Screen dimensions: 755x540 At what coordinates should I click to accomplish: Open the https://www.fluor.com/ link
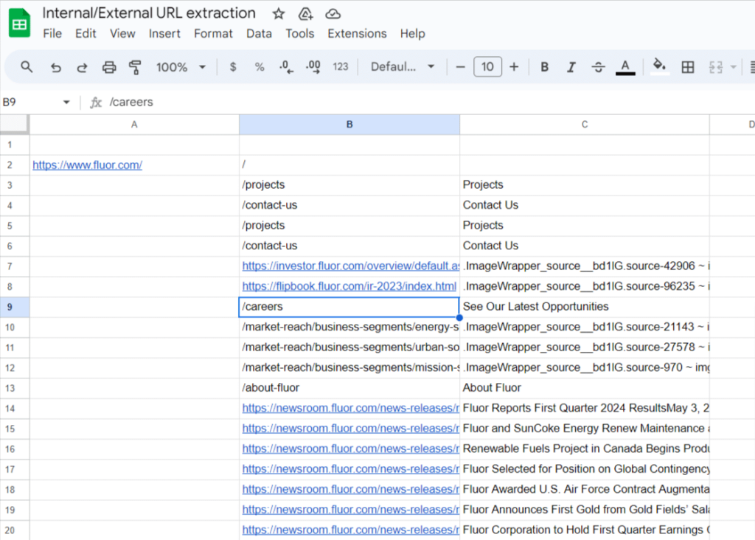point(87,165)
